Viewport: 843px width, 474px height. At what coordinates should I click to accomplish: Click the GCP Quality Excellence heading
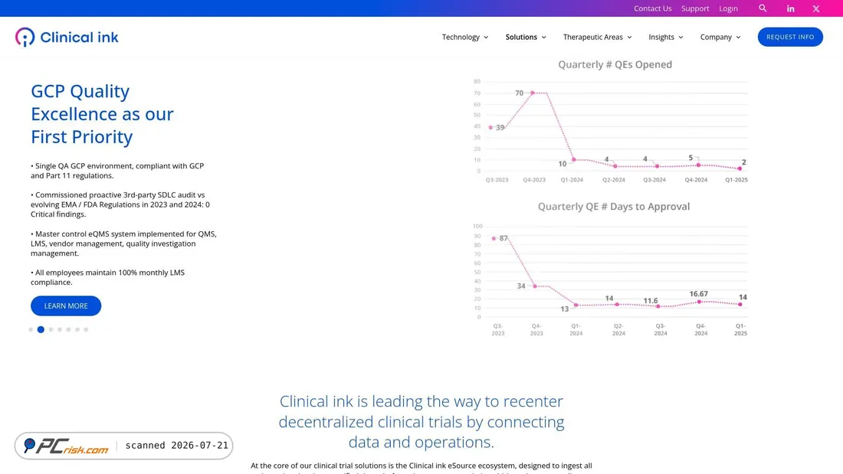coord(102,114)
